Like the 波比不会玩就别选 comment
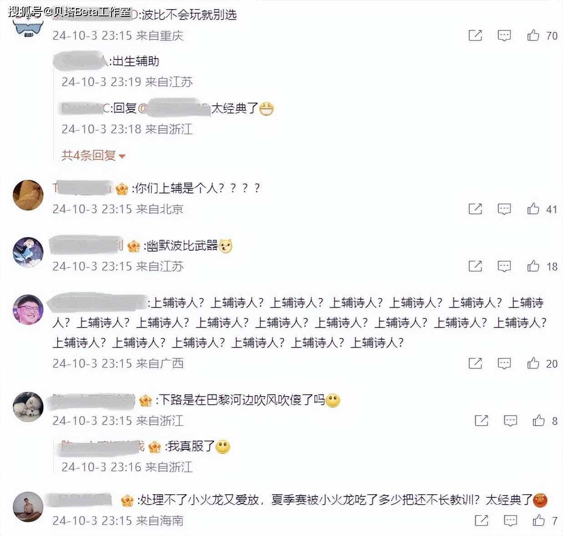563x536 pixels. pyautogui.click(x=533, y=35)
